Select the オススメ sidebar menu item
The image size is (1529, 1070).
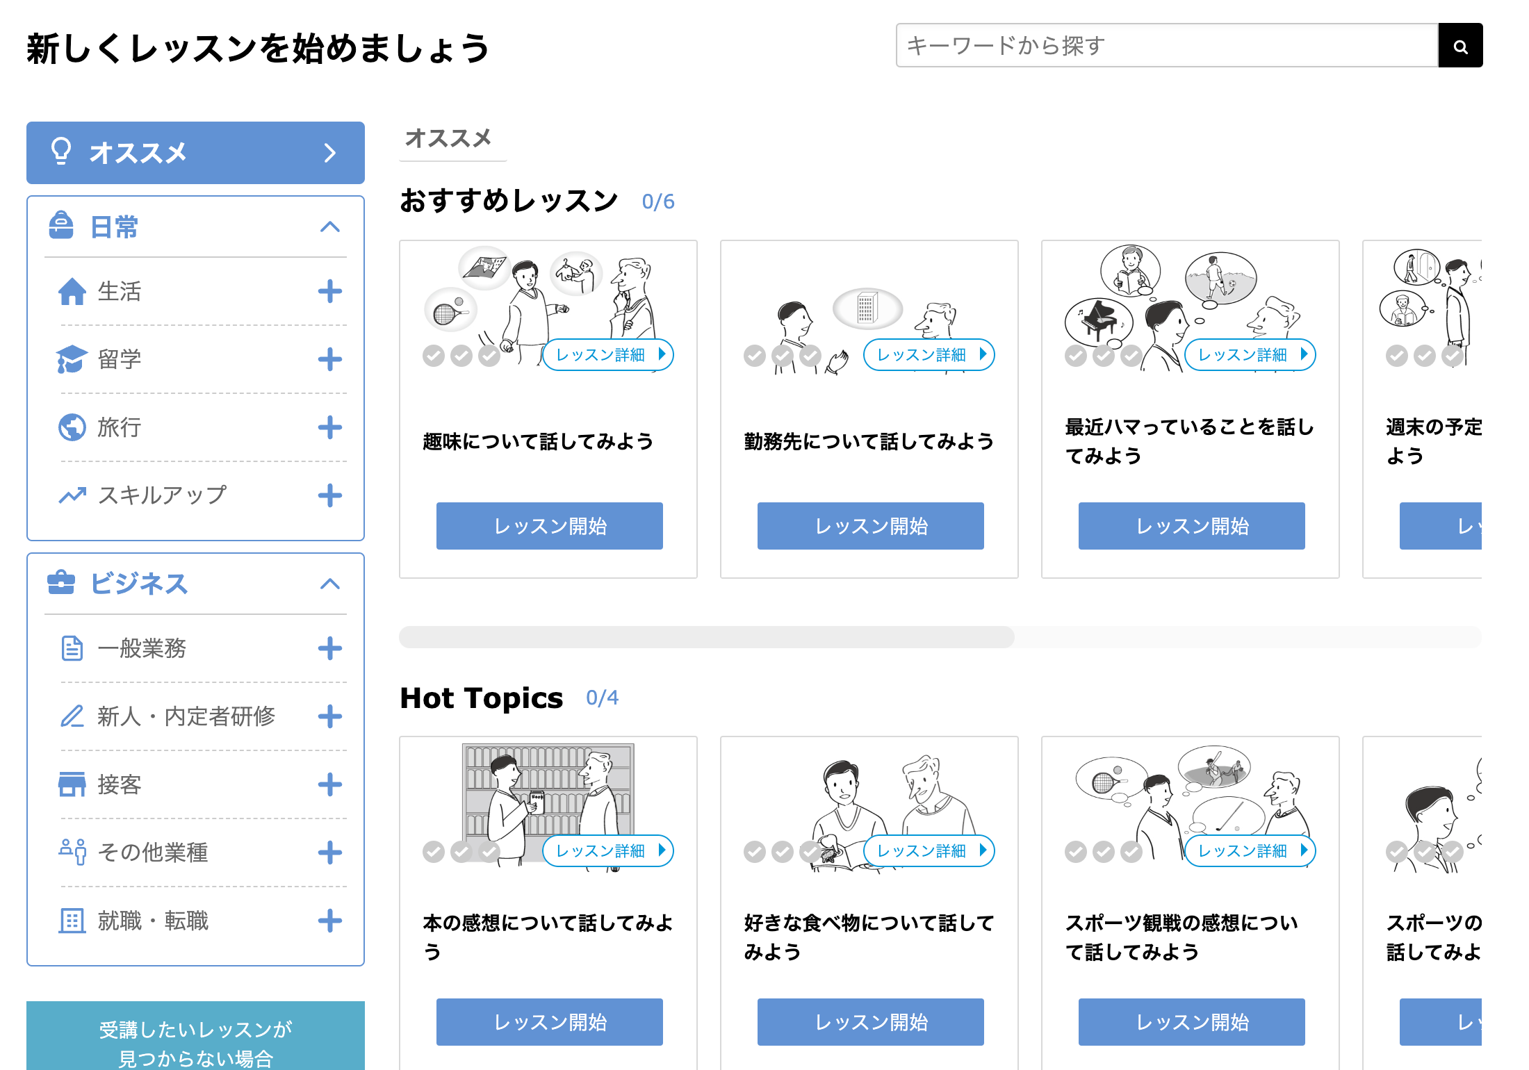coord(195,153)
